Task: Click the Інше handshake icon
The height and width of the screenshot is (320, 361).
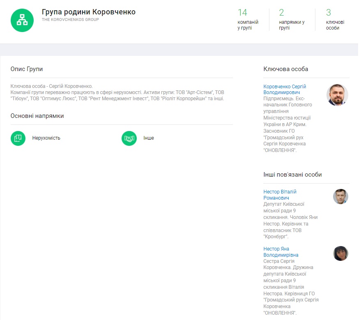Action: tap(129, 138)
